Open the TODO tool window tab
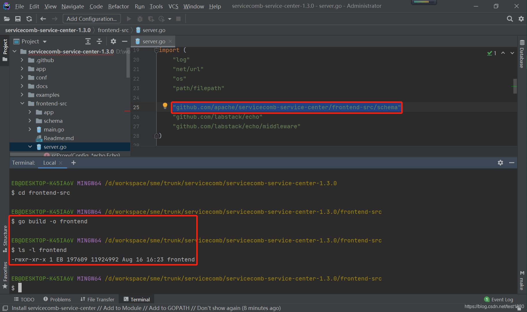Image resolution: width=527 pixels, height=312 pixels. 24,299
